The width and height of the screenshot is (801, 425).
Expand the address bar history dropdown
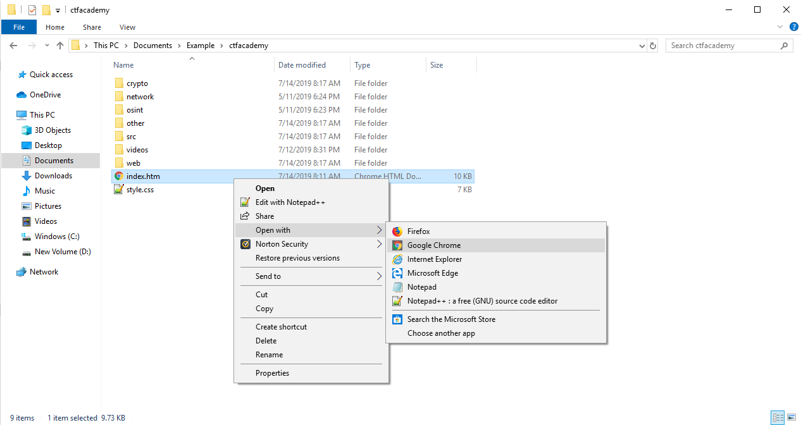click(642, 46)
